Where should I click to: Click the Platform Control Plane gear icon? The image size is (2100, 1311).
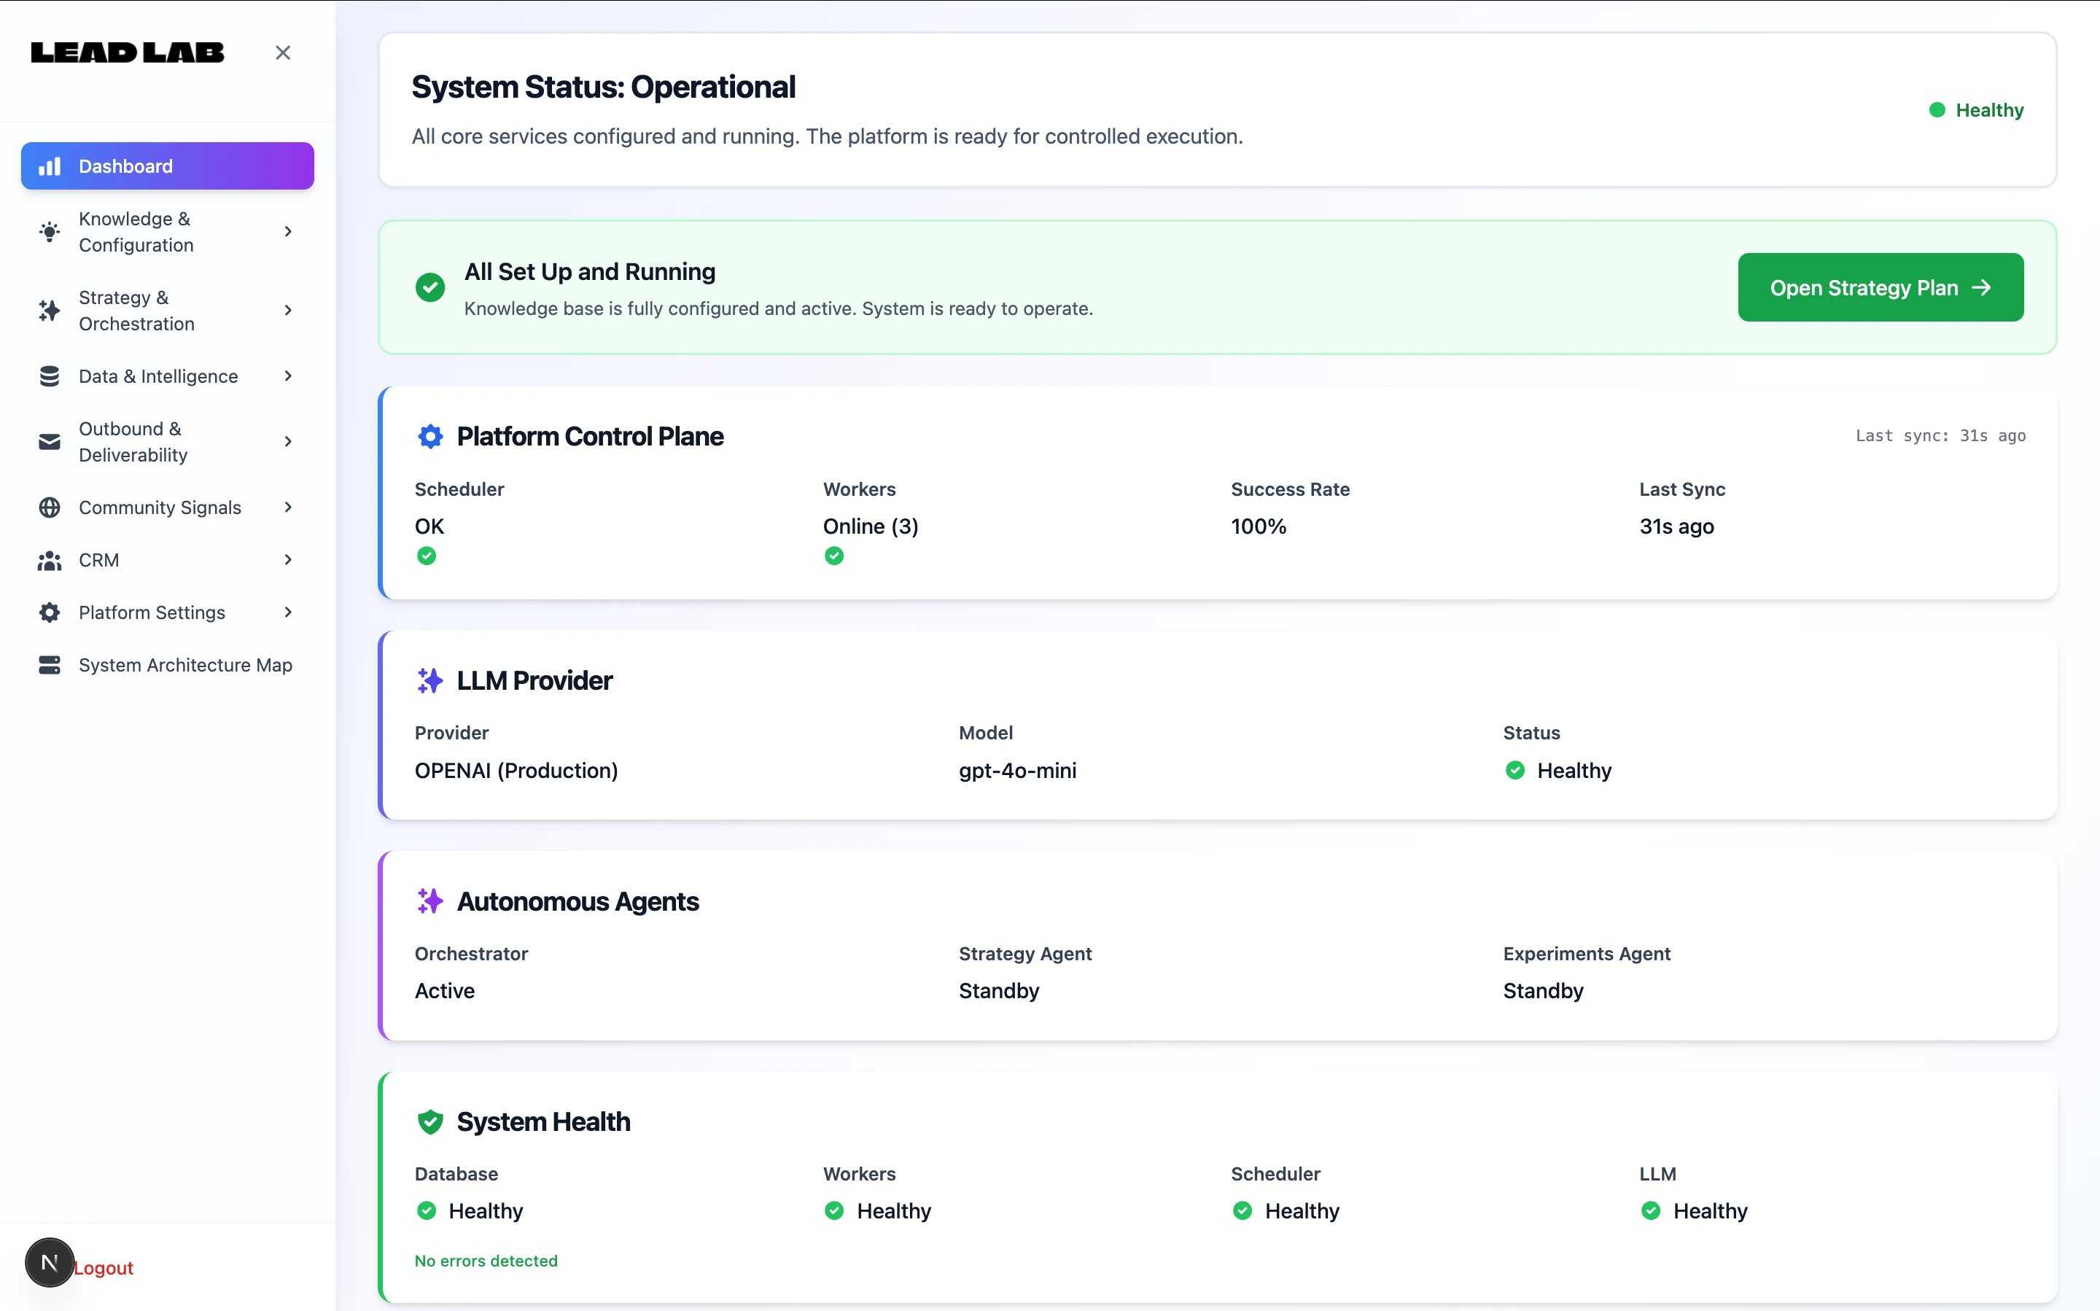[x=430, y=436]
